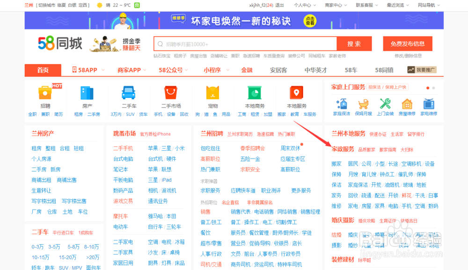Select the 保姆月嫂 stroller icon
Image resolution: width=468 pixels, height=270 pixels.
[363, 104]
